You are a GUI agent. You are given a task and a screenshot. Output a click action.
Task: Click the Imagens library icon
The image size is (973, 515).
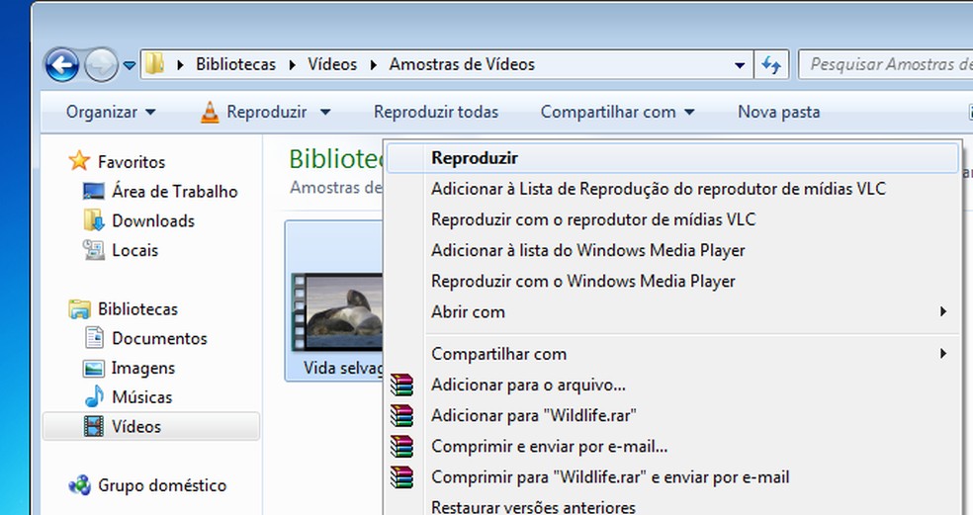click(x=94, y=368)
